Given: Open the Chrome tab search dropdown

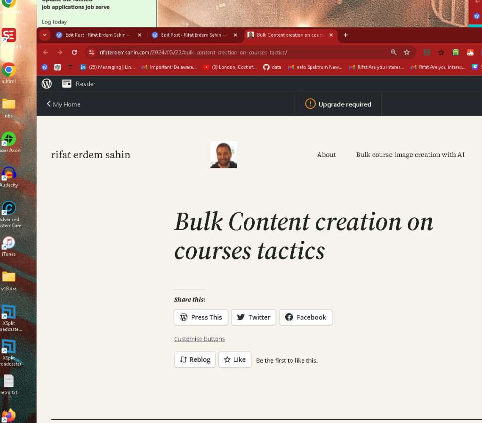Looking at the screenshot, I should 45,35.
